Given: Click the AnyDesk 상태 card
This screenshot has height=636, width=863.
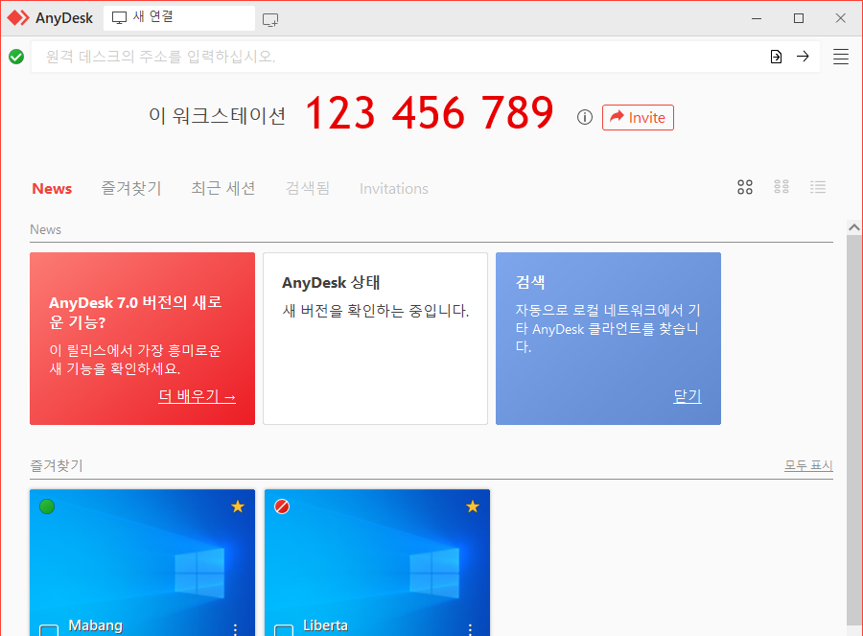Looking at the screenshot, I should click(x=375, y=338).
